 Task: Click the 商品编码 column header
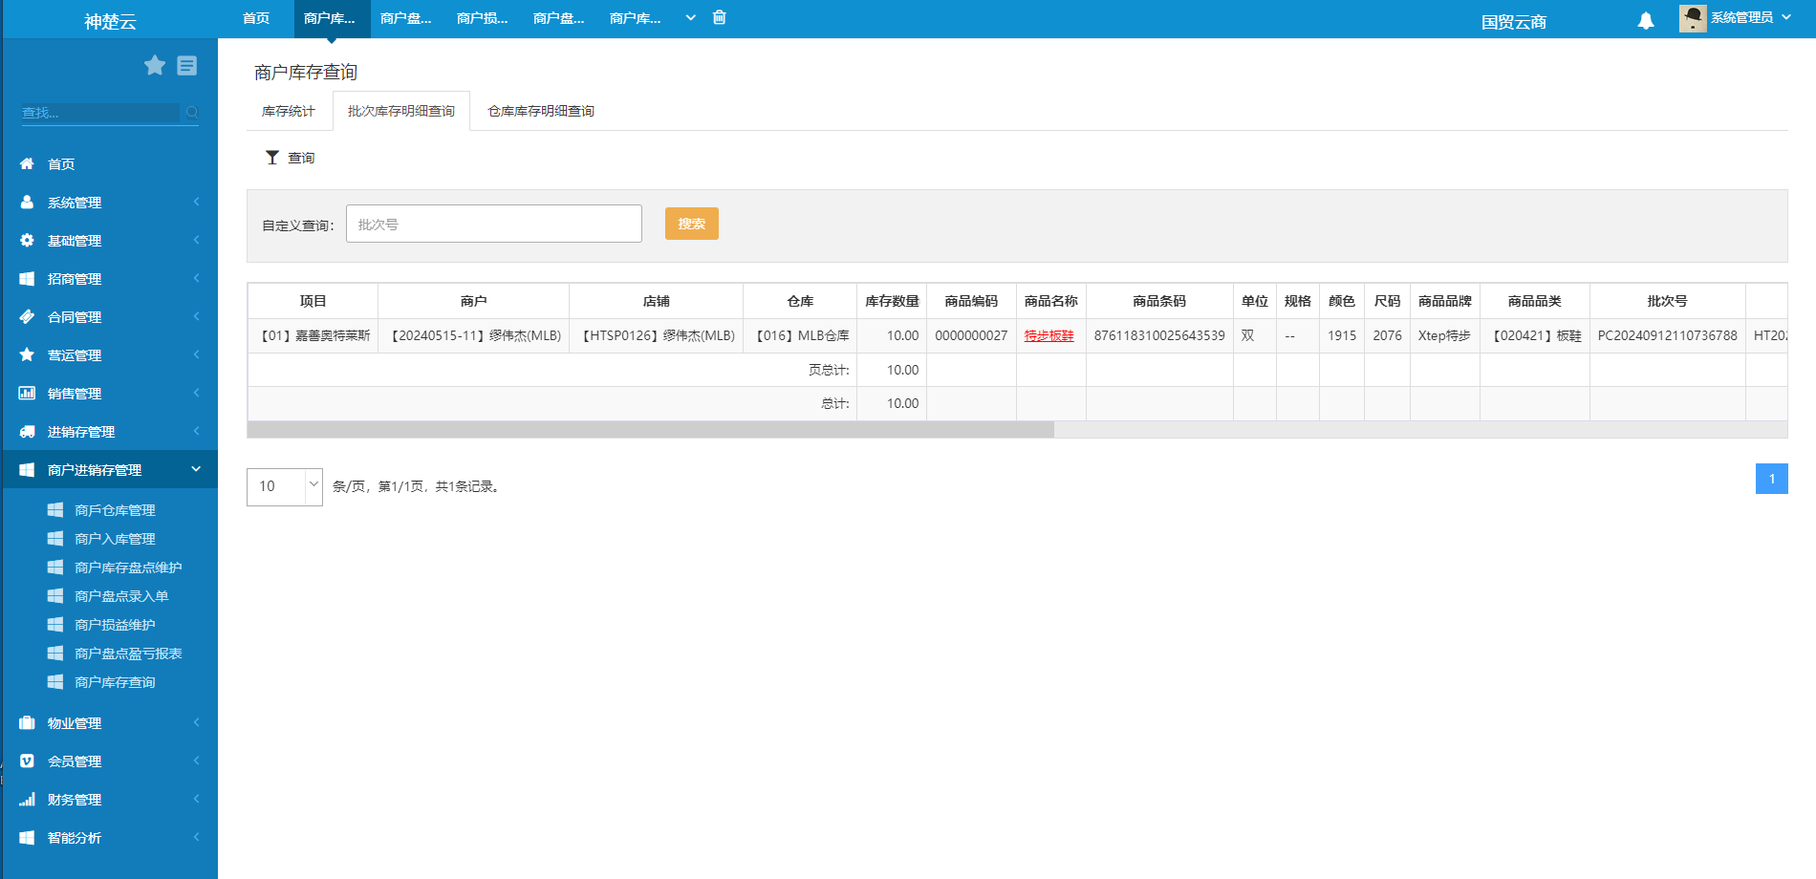[971, 301]
